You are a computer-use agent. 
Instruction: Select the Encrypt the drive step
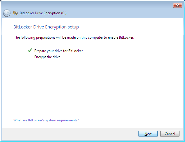click(47, 57)
